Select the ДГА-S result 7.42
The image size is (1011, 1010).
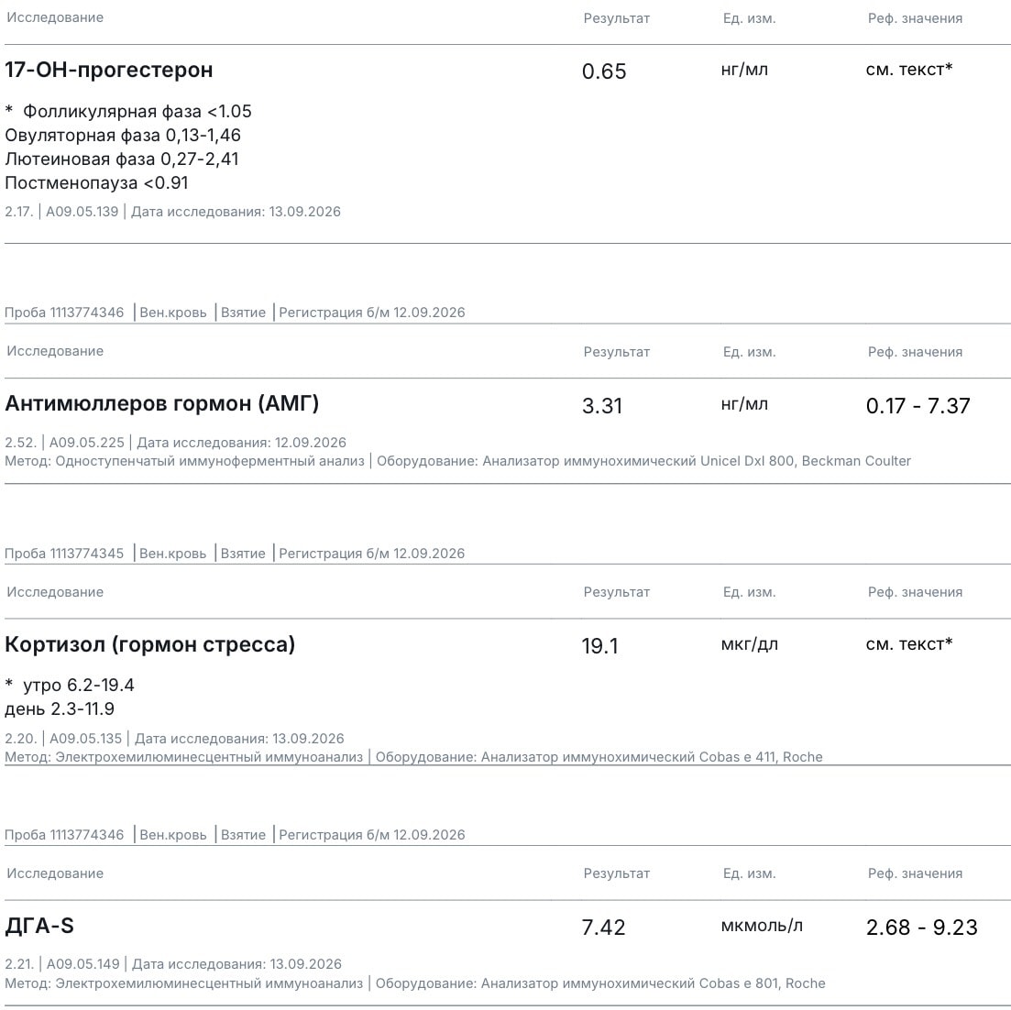[603, 928]
